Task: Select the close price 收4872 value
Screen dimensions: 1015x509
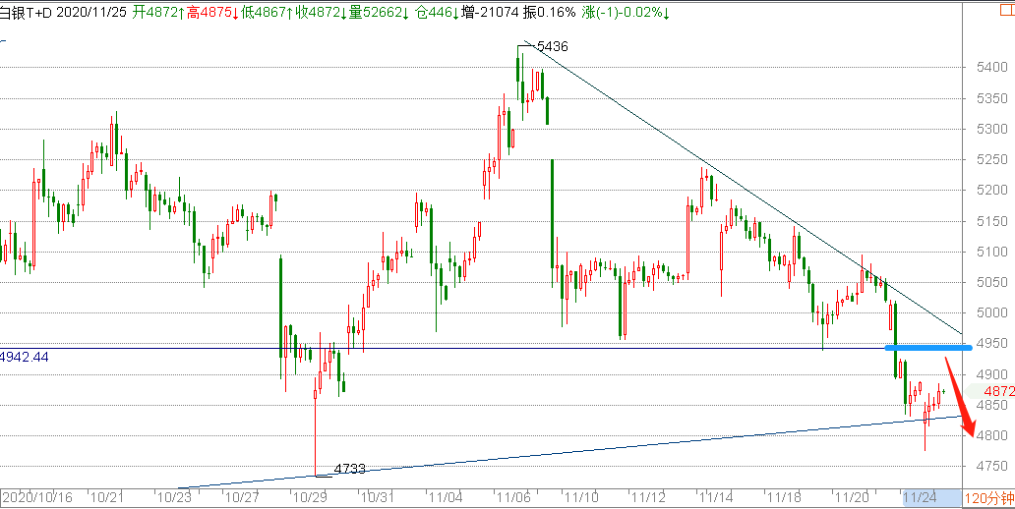Action: 321,13
